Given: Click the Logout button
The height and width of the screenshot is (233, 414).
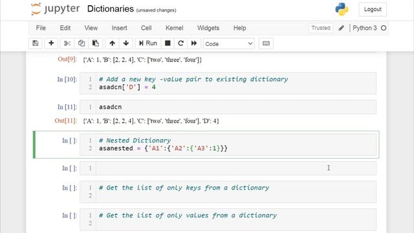Looking at the screenshot, I should [x=373, y=9].
